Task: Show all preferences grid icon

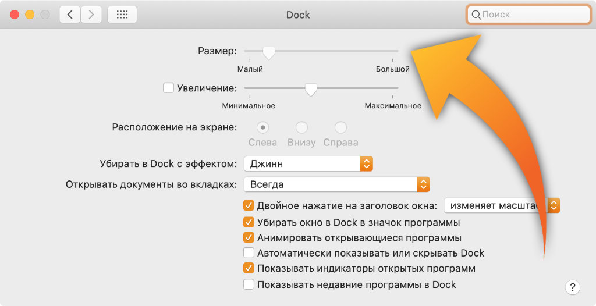Action: click(122, 15)
